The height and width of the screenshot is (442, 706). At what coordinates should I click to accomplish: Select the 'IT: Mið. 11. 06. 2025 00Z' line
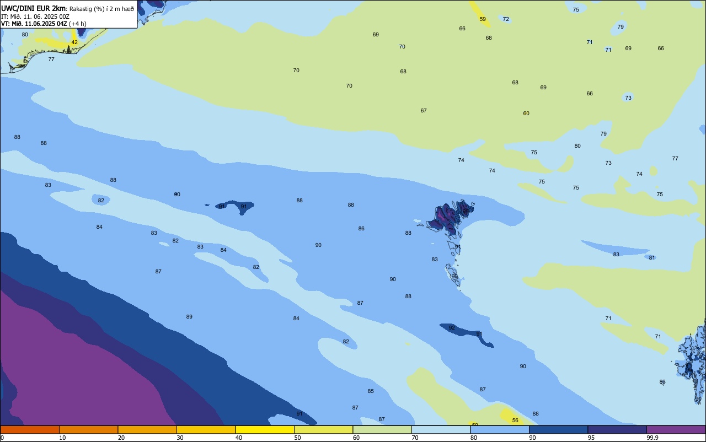[35, 17]
